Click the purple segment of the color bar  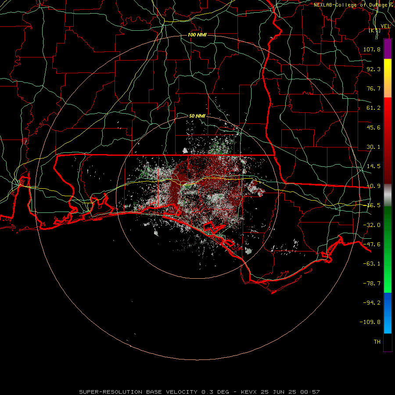388,49
